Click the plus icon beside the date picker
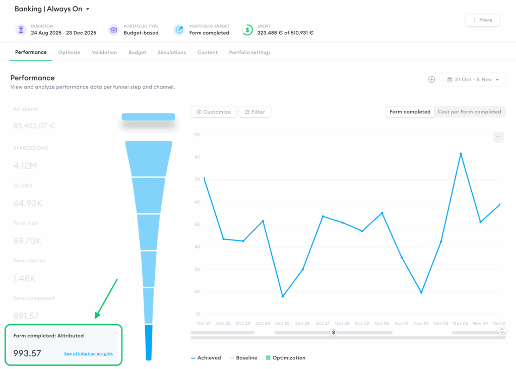Viewport: 516px width, 369px height. pyautogui.click(x=431, y=79)
